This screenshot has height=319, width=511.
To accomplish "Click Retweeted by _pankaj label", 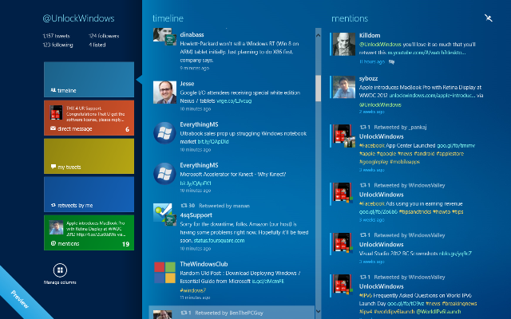I will click(x=400, y=128).
